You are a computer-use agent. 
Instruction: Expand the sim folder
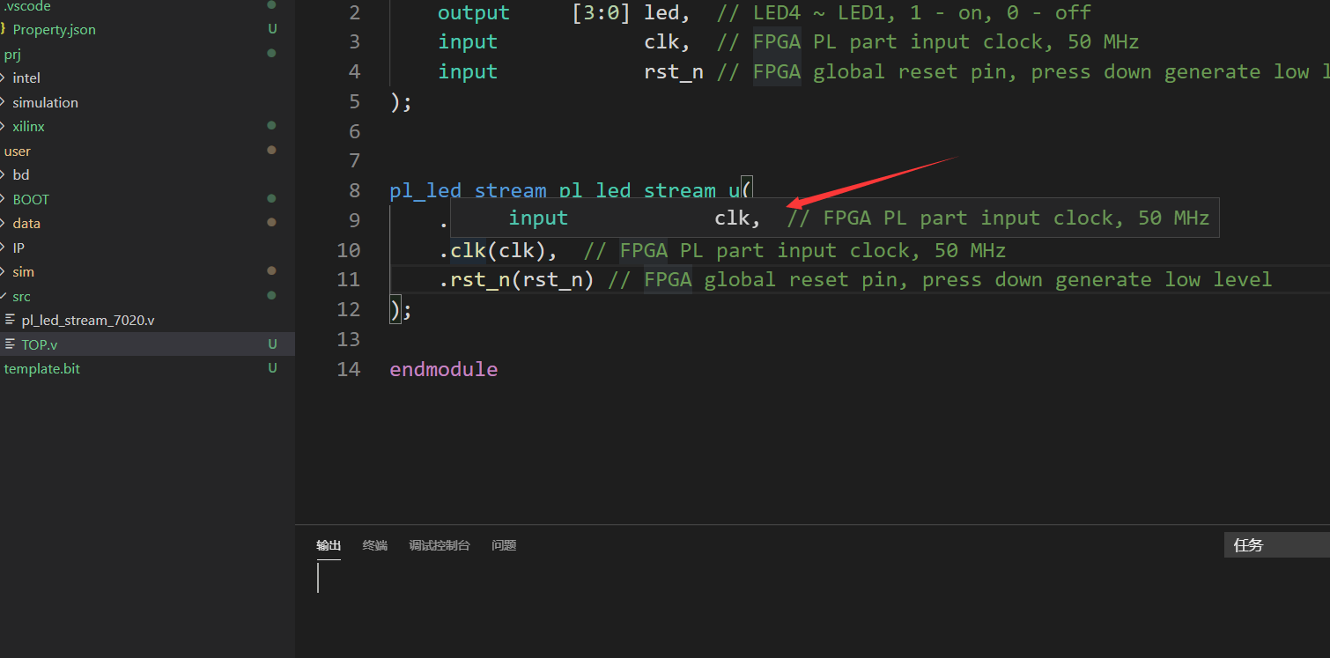tap(23, 271)
